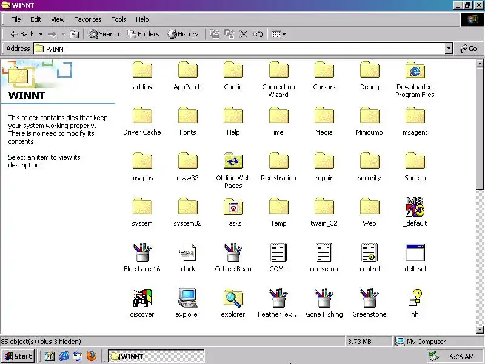Open the Start menu
Viewport: 485px width, 364px height.
tap(18, 356)
